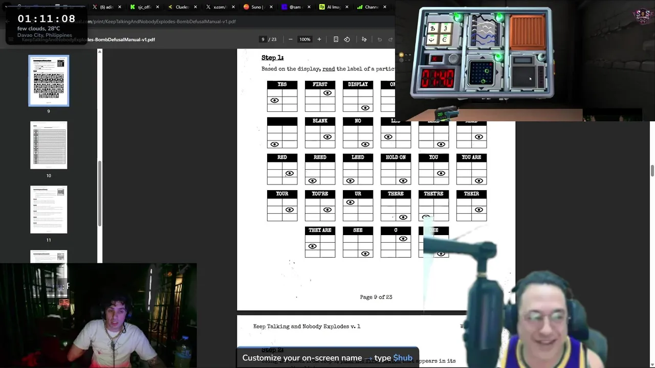Click "Page 9 of 23" footer text

pos(376,297)
